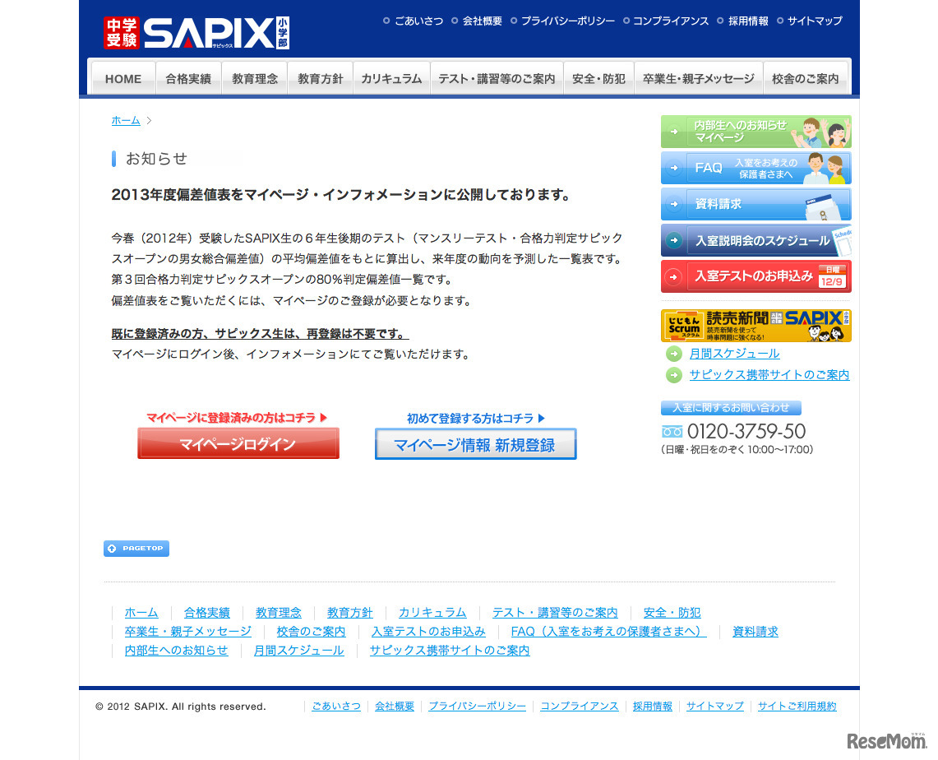Open the 入室説明会のスケジュール banner
The image size is (938, 760).
[x=755, y=240]
